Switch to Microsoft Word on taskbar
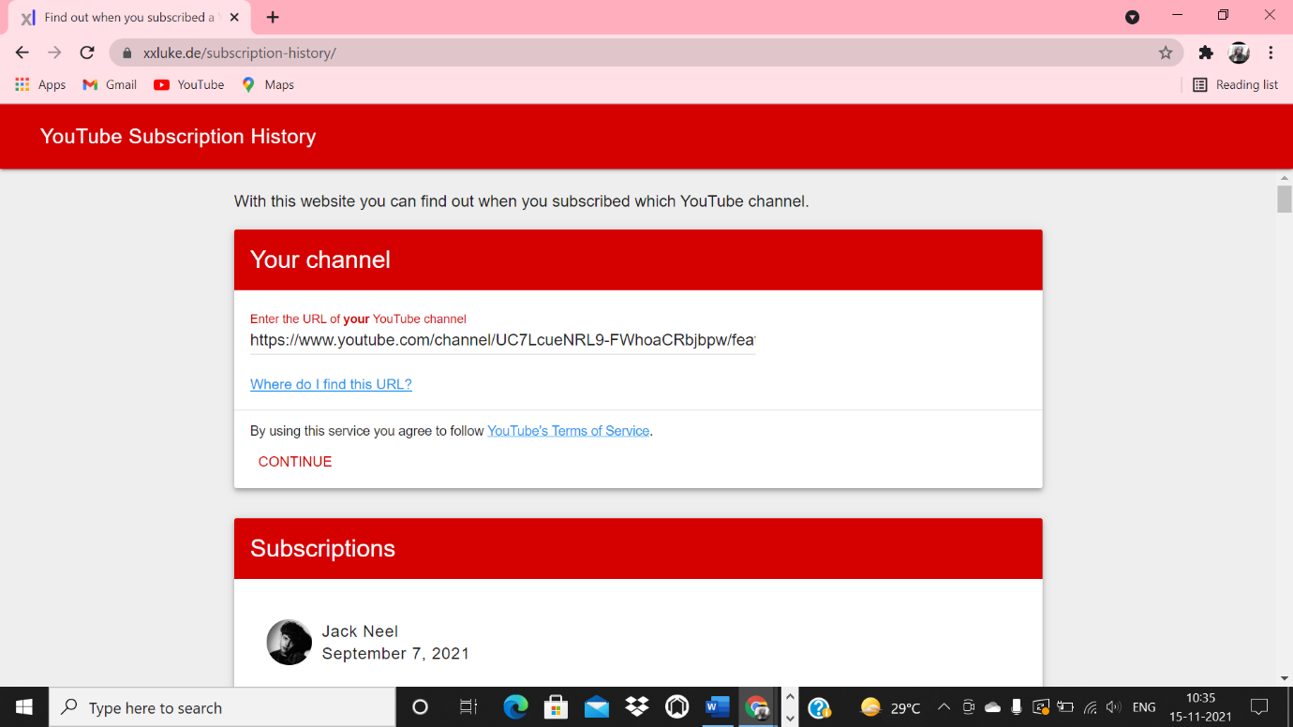The width and height of the screenshot is (1293, 727). click(x=718, y=707)
